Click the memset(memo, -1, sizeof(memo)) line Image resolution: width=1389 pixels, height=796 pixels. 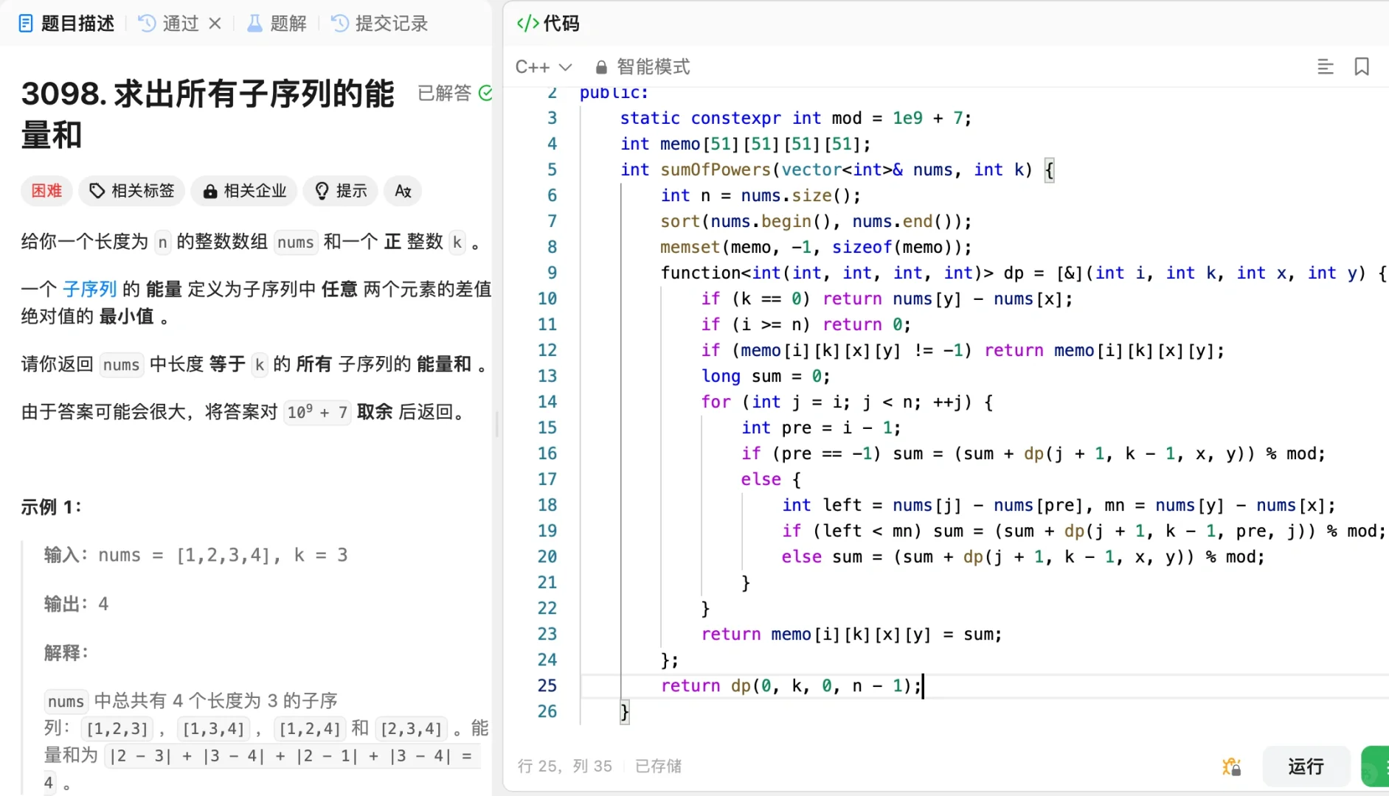(x=816, y=247)
